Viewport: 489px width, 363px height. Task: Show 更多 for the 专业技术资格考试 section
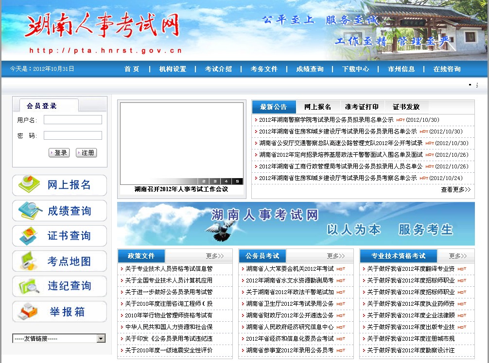point(457,256)
